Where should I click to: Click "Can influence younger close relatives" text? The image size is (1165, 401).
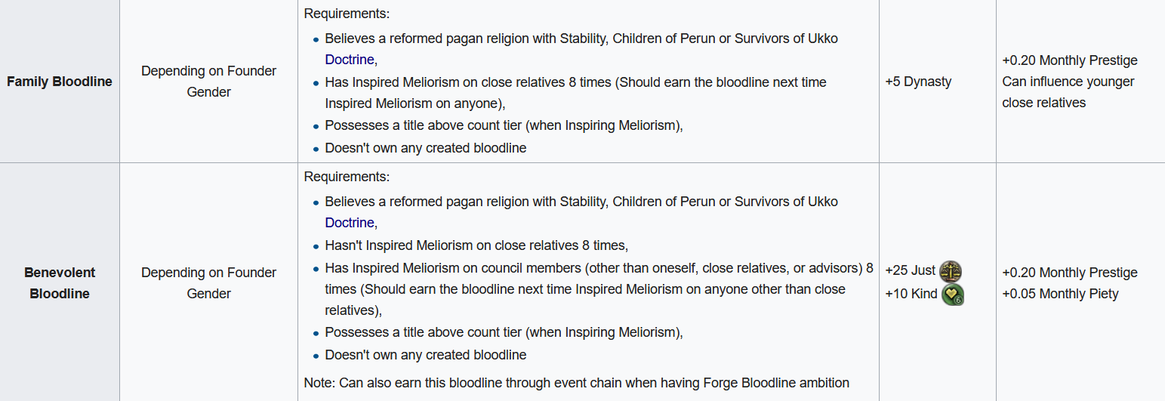[x=1068, y=92]
